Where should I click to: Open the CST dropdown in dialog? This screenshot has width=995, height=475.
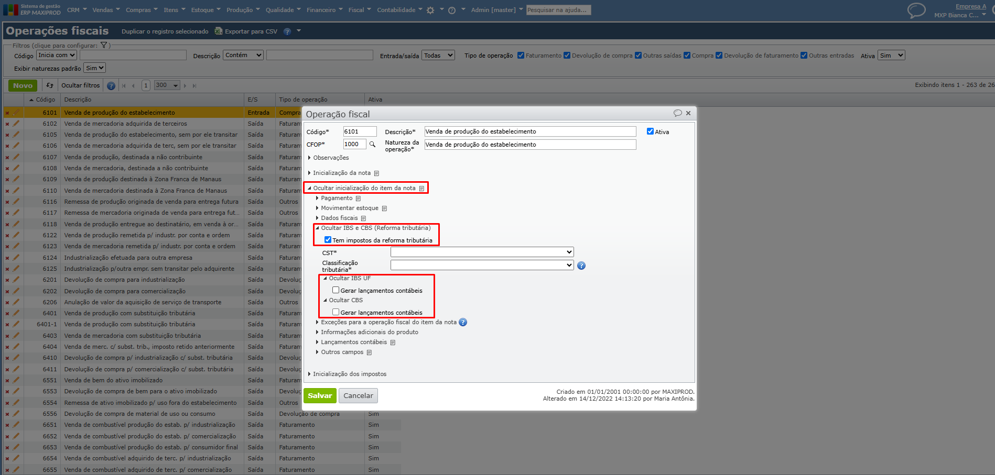click(x=482, y=252)
